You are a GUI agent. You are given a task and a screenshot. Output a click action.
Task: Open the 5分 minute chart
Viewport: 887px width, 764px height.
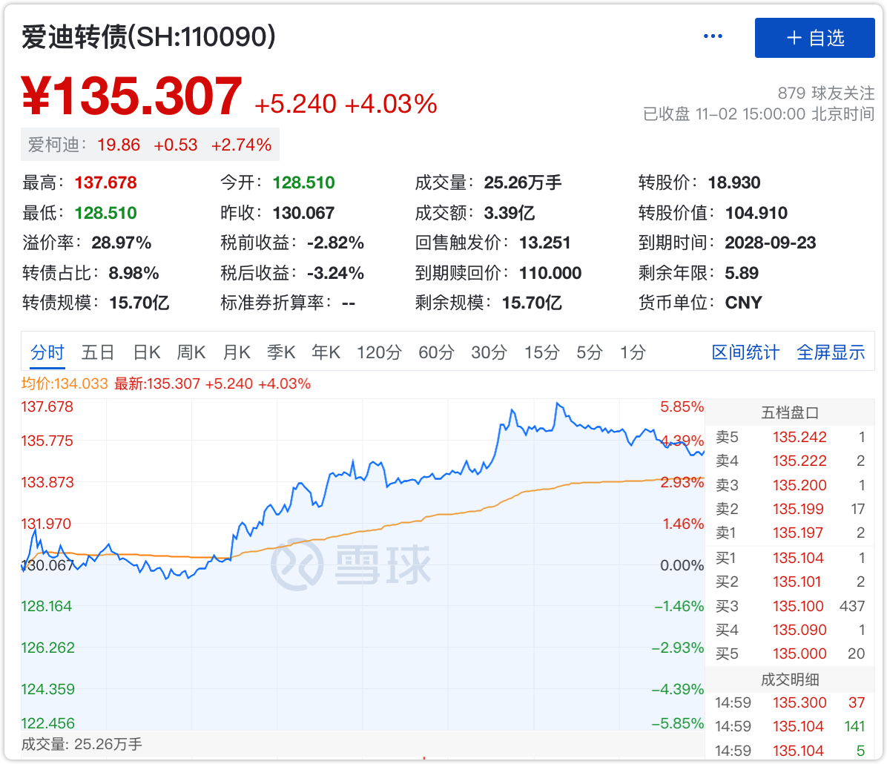590,352
